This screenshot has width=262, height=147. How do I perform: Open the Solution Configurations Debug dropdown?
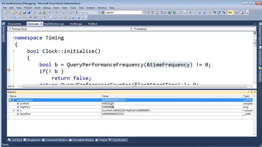97,13
